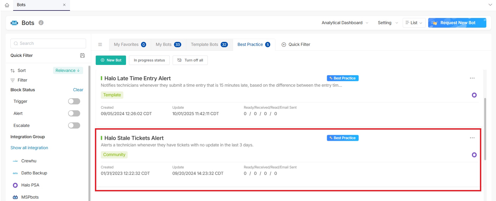Click the Sort arrows icon
The width and height of the screenshot is (496, 201).
tap(13, 71)
